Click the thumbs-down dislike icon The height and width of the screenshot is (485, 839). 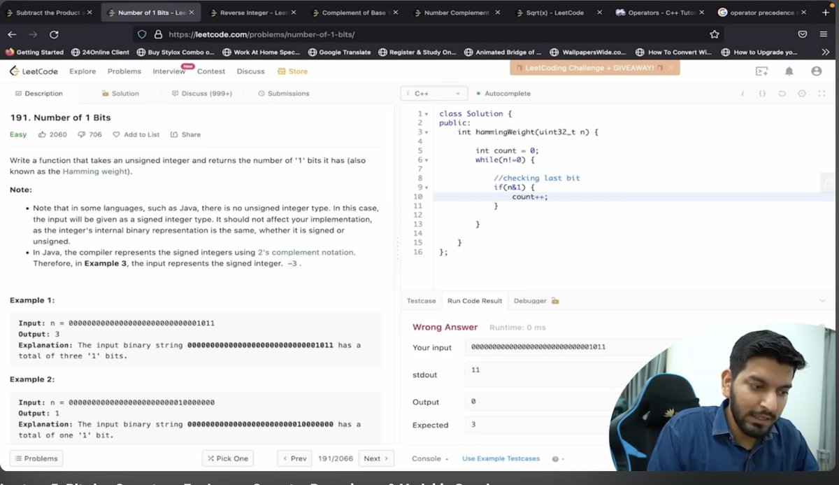pos(81,134)
